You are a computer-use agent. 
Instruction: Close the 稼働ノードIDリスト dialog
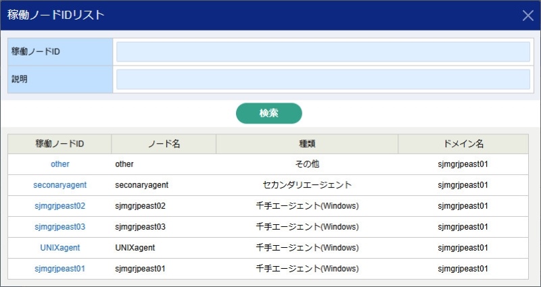click(x=527, y=16)
